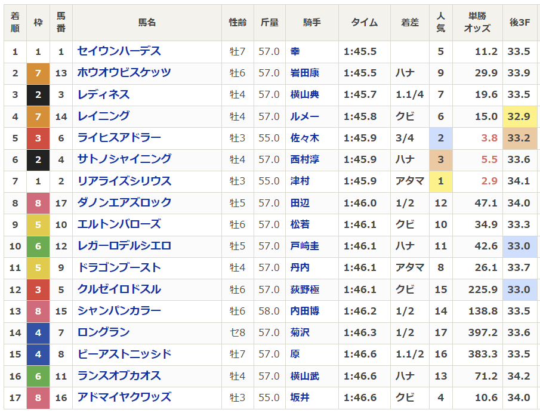Open horse link セイウンハーデス
The image size is (540, 413).
point(119,51)
